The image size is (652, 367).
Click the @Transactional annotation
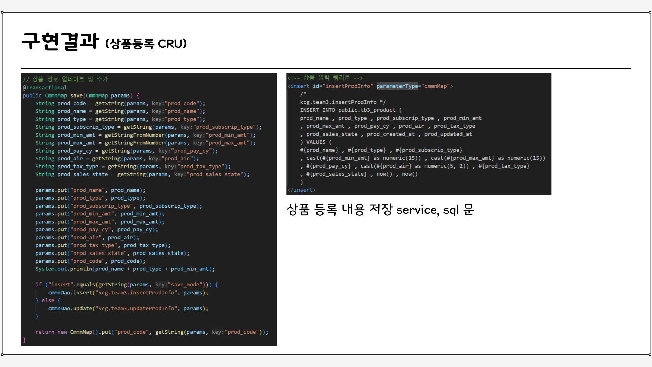tap(45, 88)
